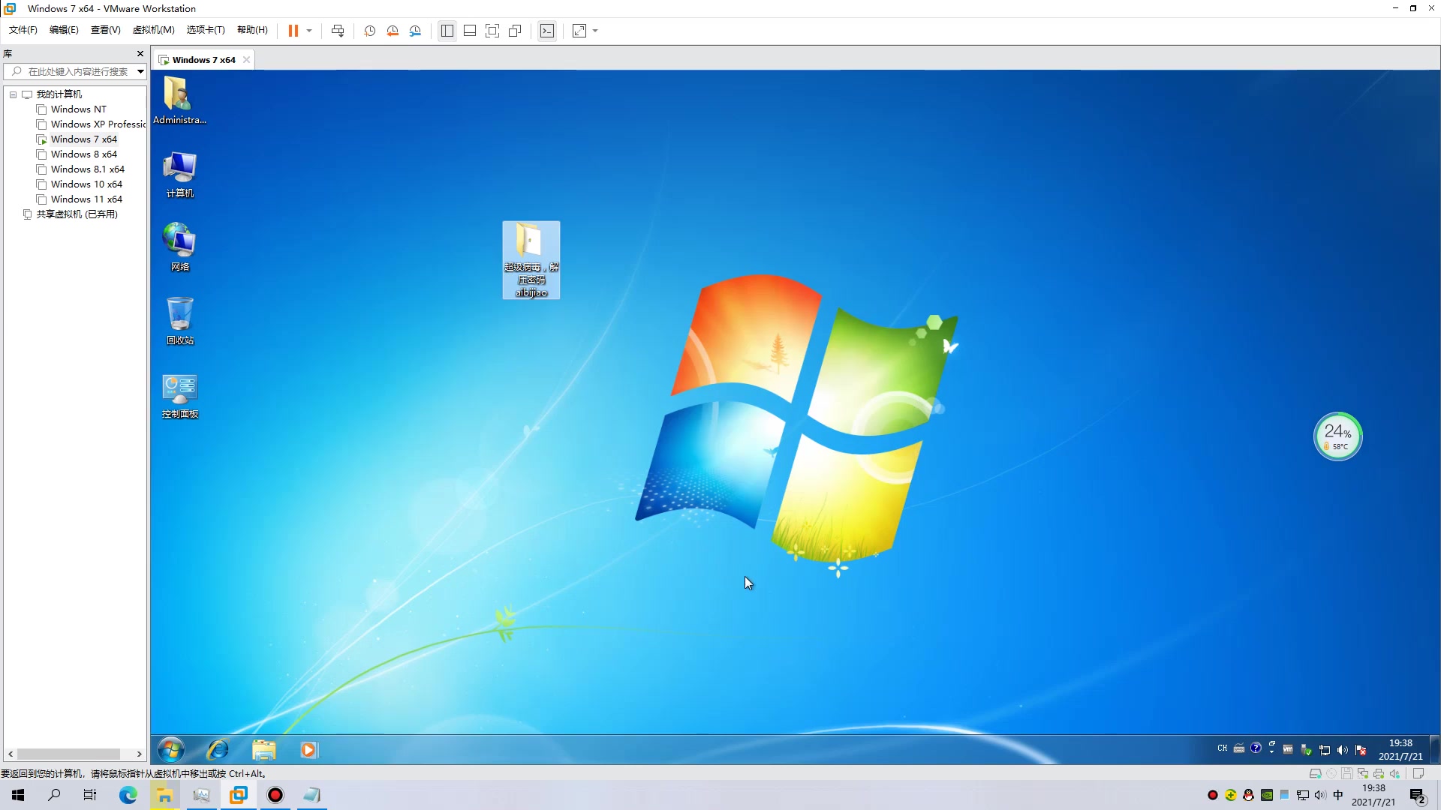Select the Administrator folder desktop icon
The width and height of the screenshot is (1441, 810).
[179, 100]
